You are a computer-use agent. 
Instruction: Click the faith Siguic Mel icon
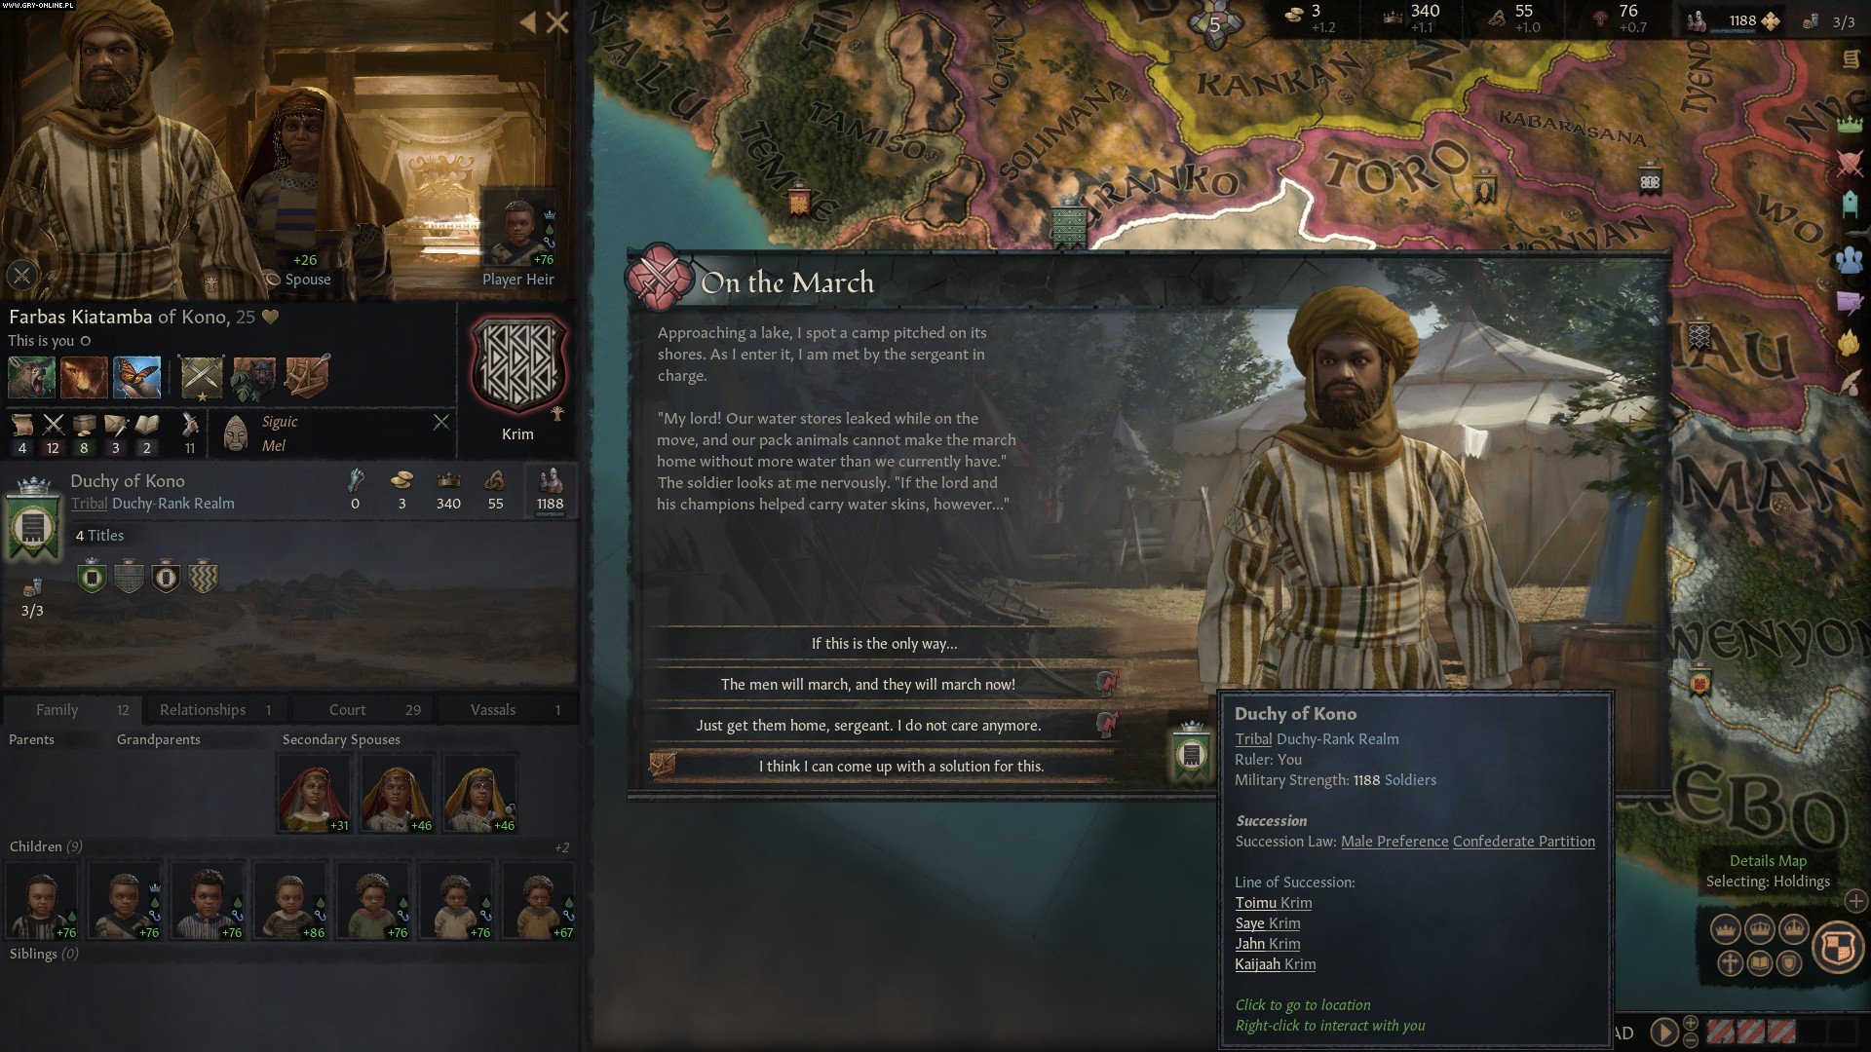(x=235, y=434)
